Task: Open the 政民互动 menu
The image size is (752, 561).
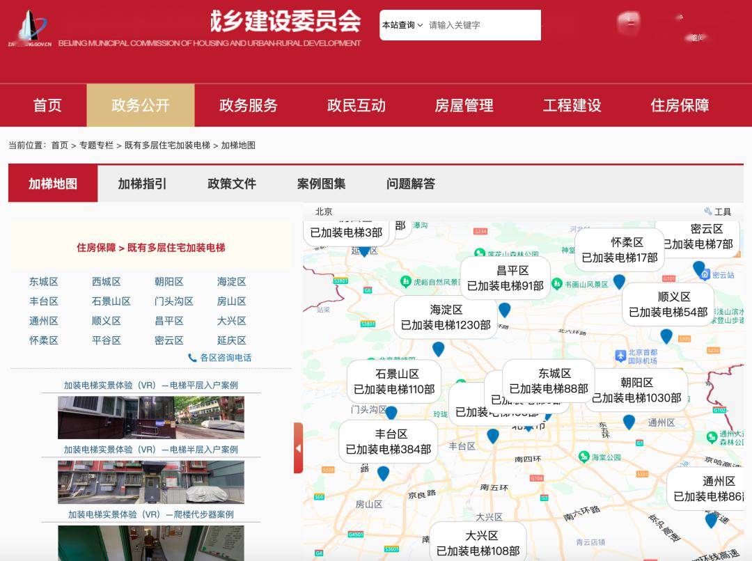Action: point(355,105)
